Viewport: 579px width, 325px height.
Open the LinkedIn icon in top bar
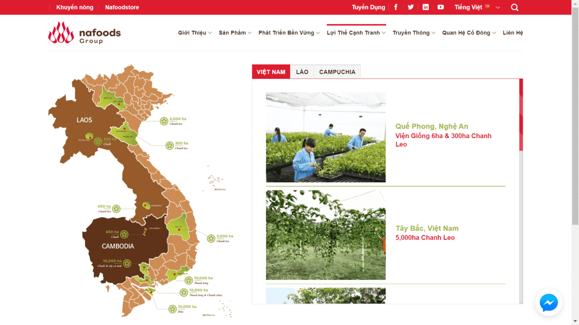(x=426, y=7)
